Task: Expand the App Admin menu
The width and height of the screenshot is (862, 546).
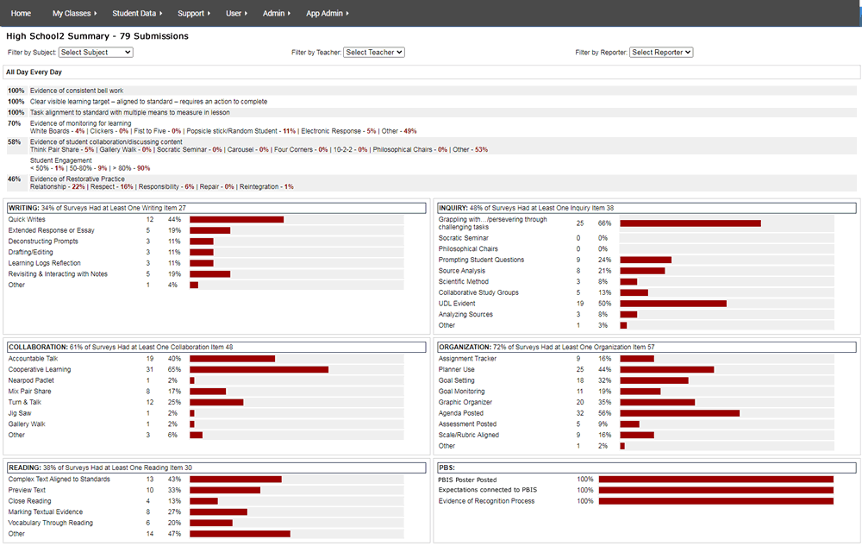Action: point(328,13)
